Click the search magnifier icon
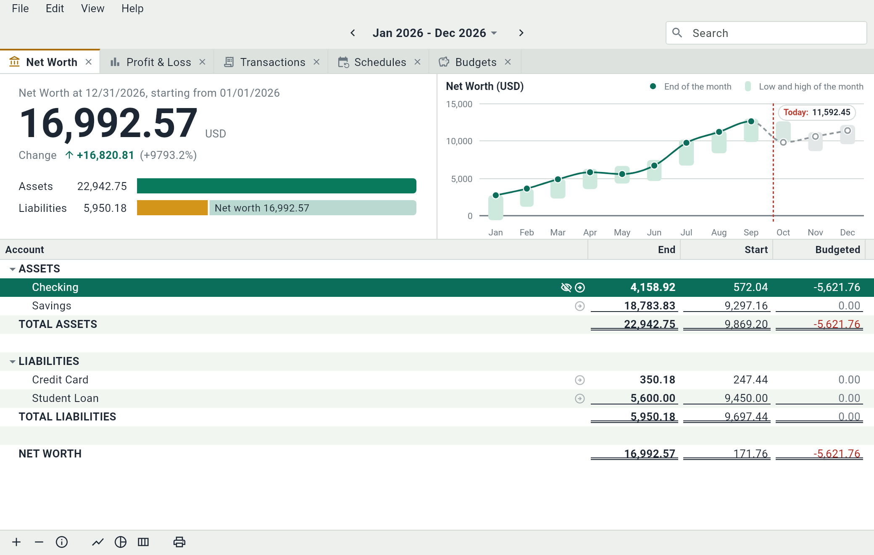Screen dimensions: 874x555 pyautogui.click(x=677, y=33)
